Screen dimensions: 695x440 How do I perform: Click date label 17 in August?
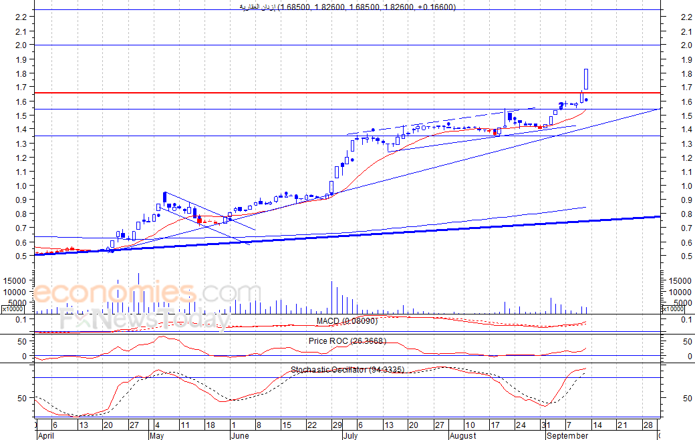coord(495,425)
